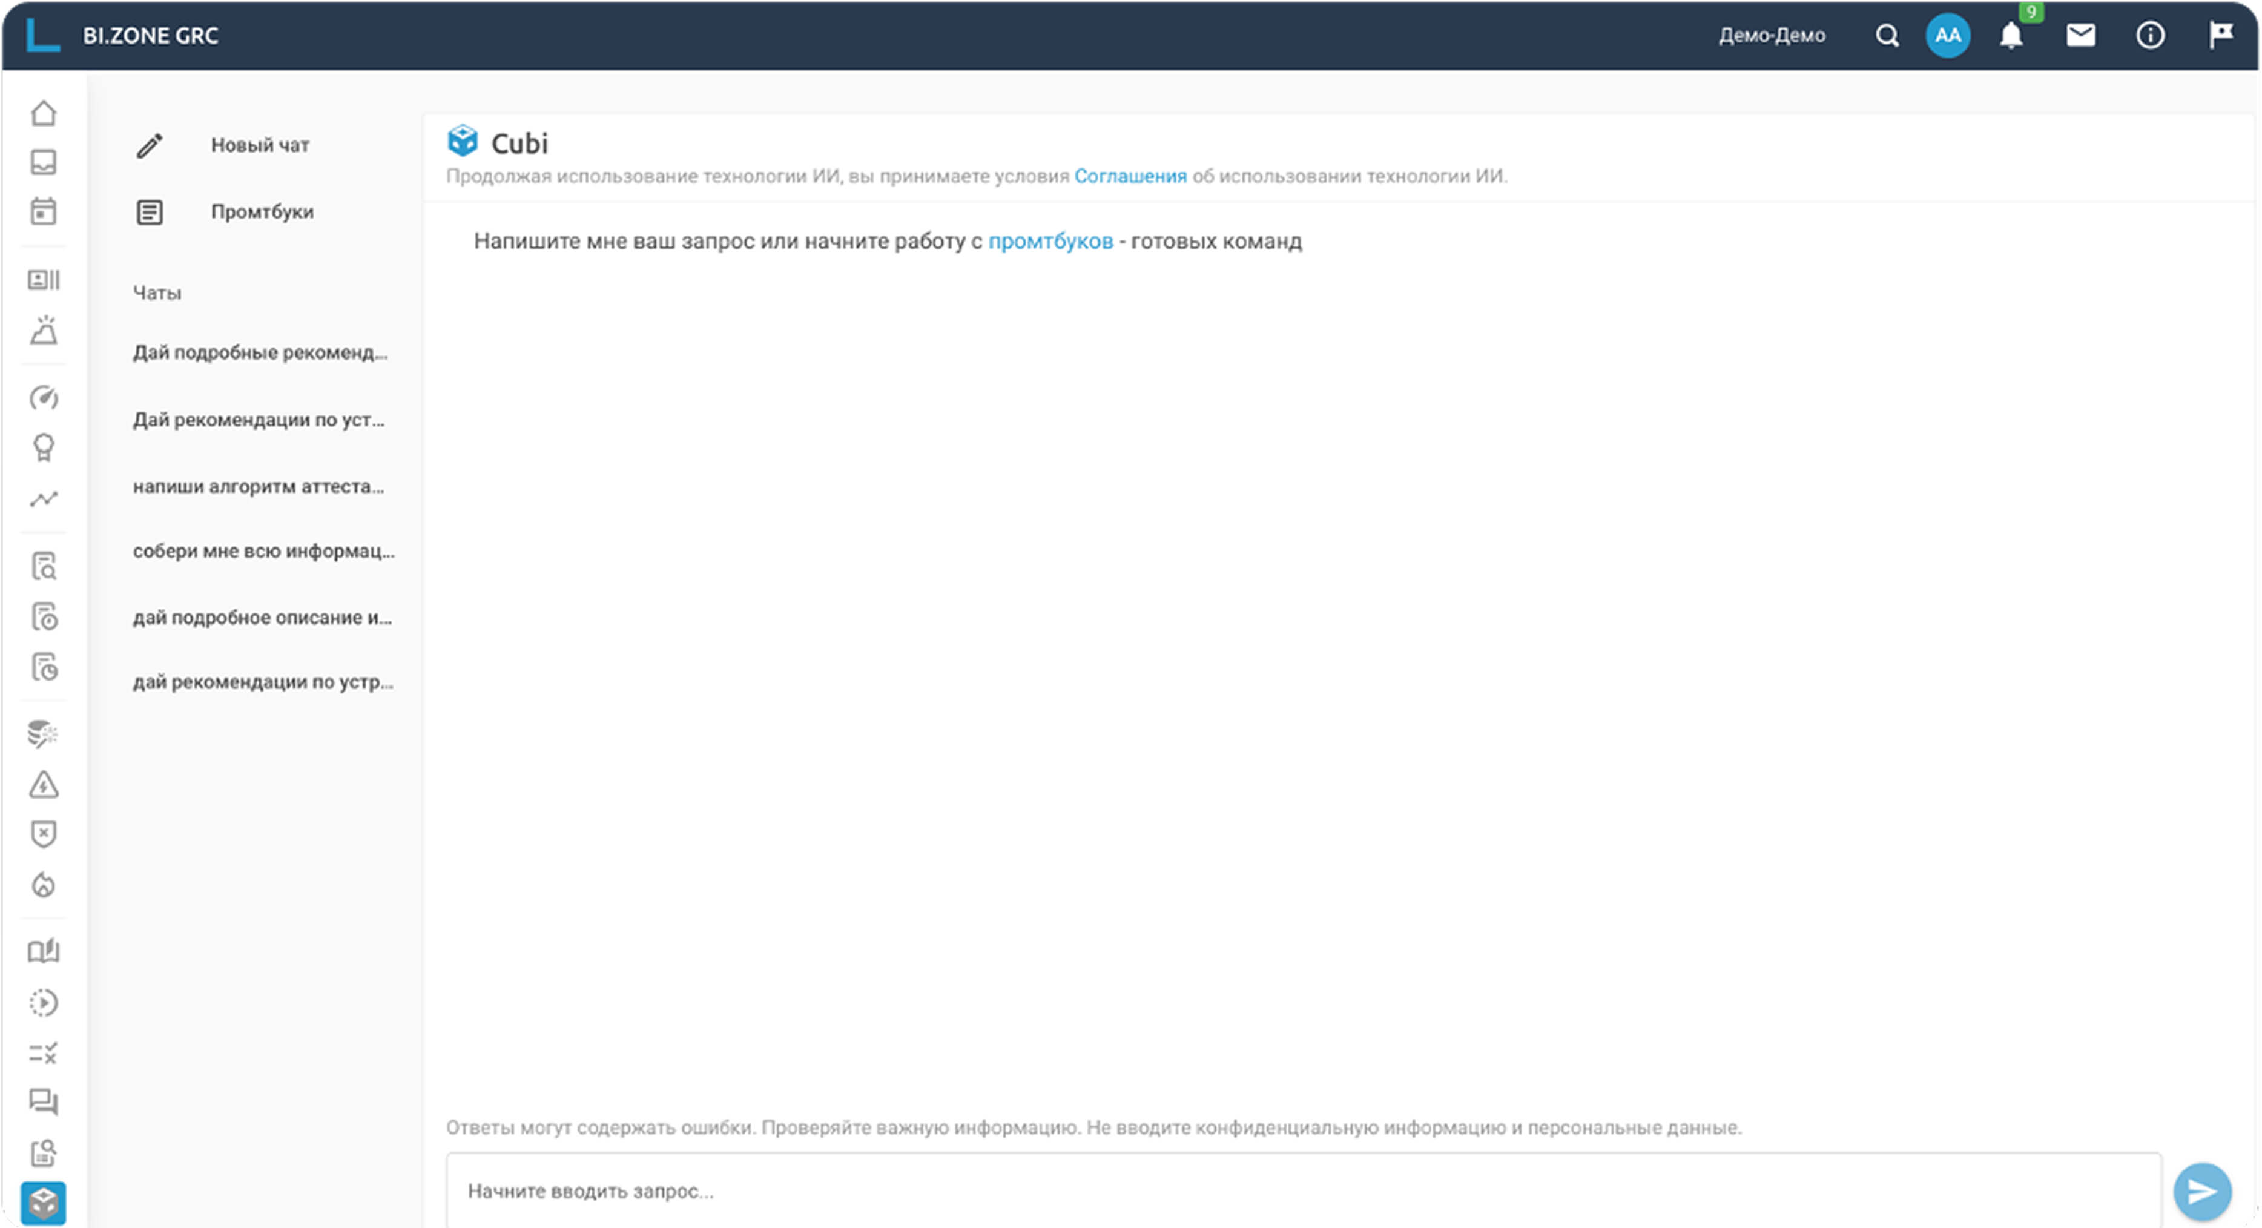Open the lightning warning triangle sidebar icon

[43, 784]
